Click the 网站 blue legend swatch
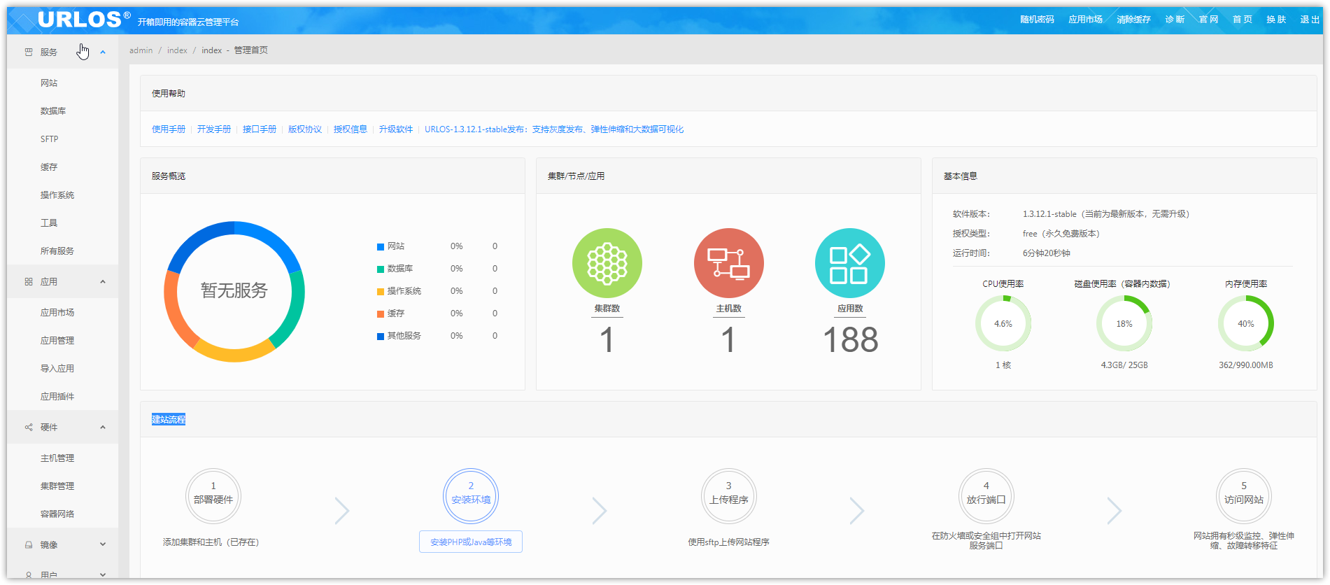Screen dimensions: 1330x585 pyautogui.click(x=381, y=247)
